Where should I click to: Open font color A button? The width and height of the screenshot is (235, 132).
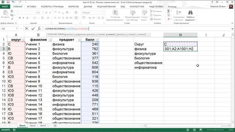coord(48,18)
